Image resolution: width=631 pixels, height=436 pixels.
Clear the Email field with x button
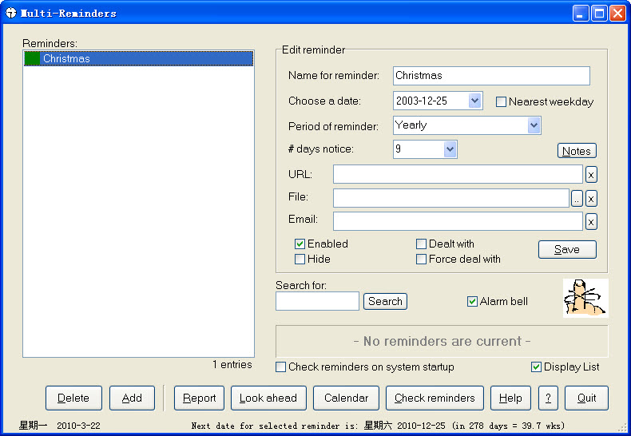click(591, 222)
